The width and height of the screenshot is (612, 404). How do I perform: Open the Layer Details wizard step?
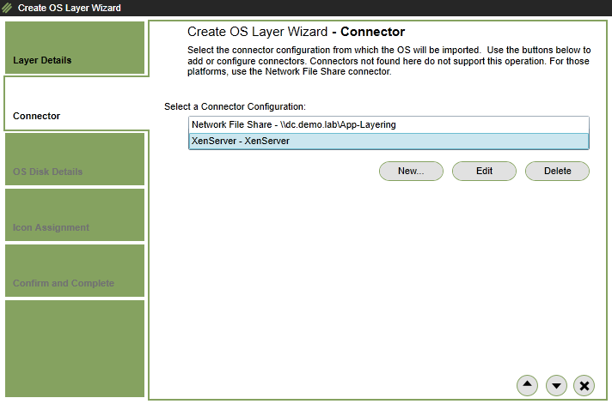coord(75,47)
